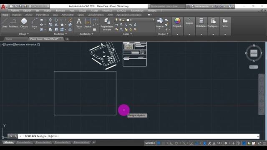The image size is (267, 150).
Task: Activate the Desplazar move tool icon
Action: tap(50, 20)
